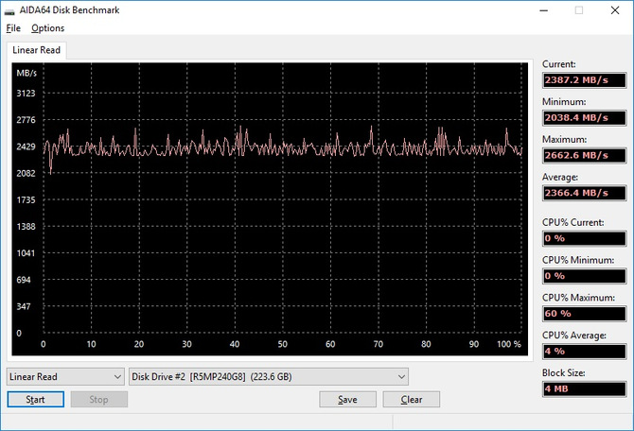
Task: Minimize the AIDA64 Disk Benchmark window
Action: pyautogui.click(x=544, y=10)
